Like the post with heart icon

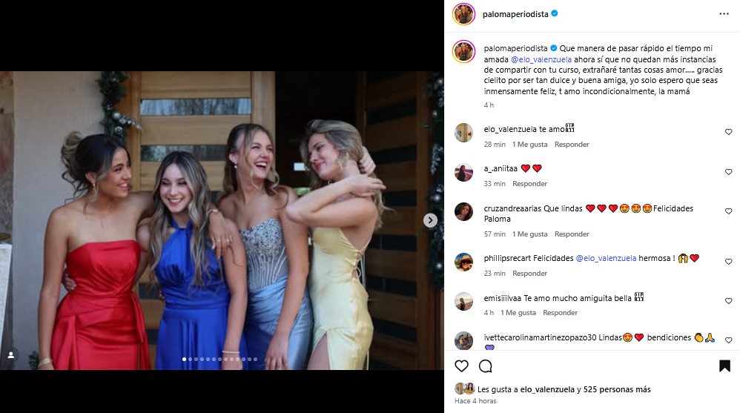tap(461, 366)
